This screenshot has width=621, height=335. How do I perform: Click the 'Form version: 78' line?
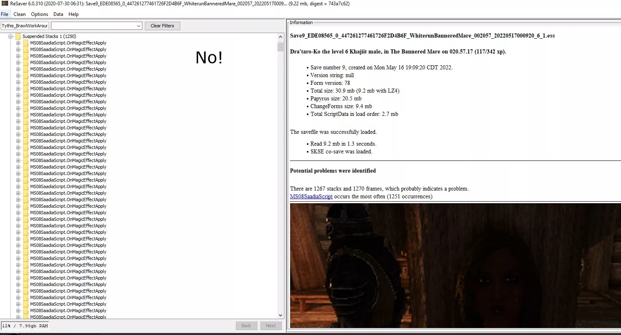330,83
